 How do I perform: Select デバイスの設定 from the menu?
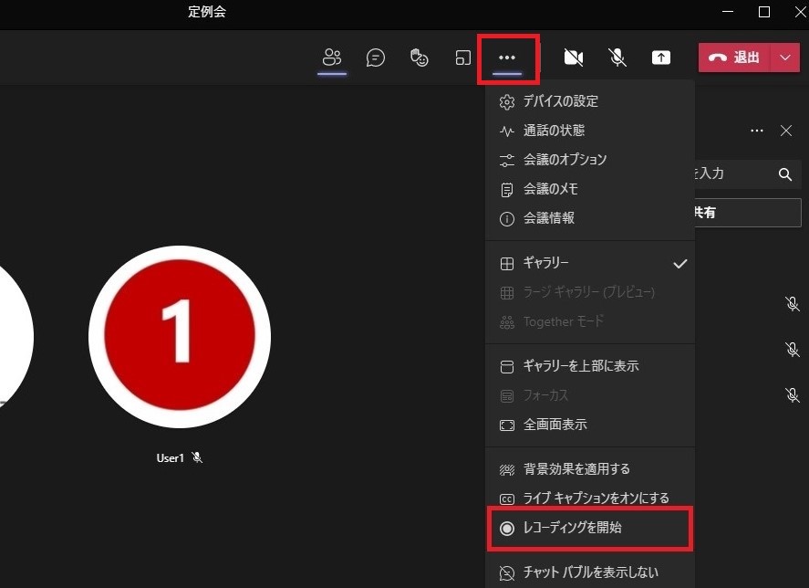(590, 101)
